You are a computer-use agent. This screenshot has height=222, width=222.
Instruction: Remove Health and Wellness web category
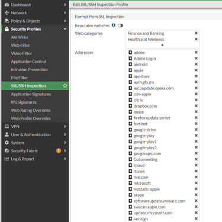coord(196,39)
